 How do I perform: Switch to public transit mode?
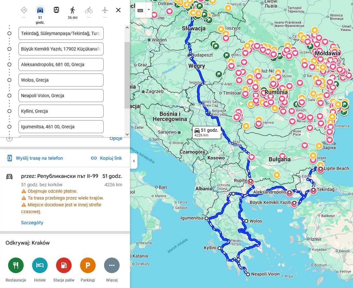coord(56,10)
